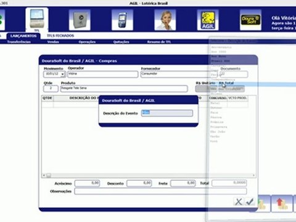Click the Acréscimo amount field
Viewport: 296px width, 222px height.
[87, 183]
